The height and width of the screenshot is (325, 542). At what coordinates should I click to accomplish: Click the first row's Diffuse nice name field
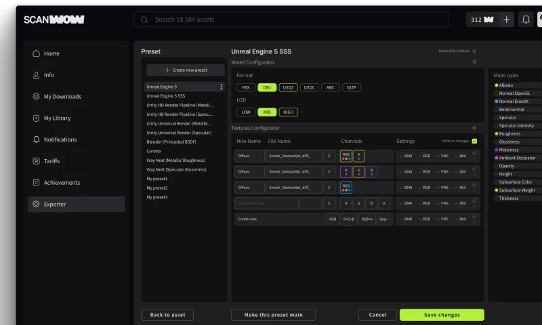click(x=249, y=156)
